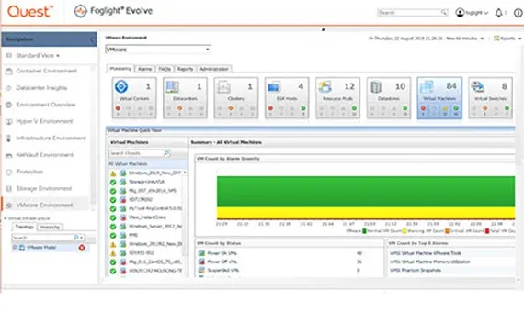Switch to the Hierarchy tab
The width and height of the screenshot is (524, 334).
click(x=50, y=228)
